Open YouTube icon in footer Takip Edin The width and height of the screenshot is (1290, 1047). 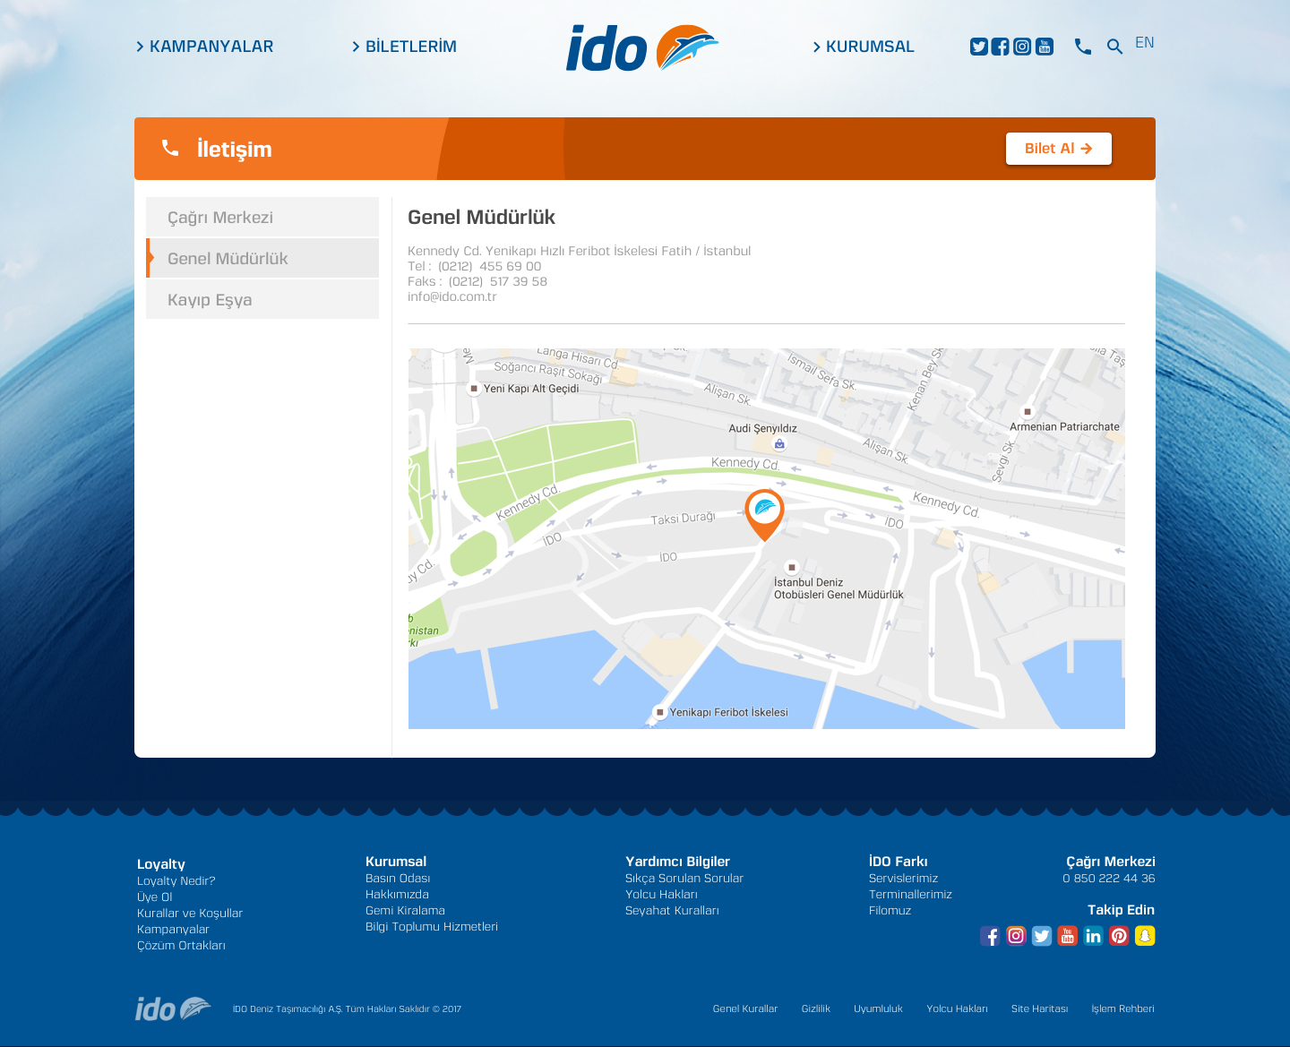point(1068,936)
